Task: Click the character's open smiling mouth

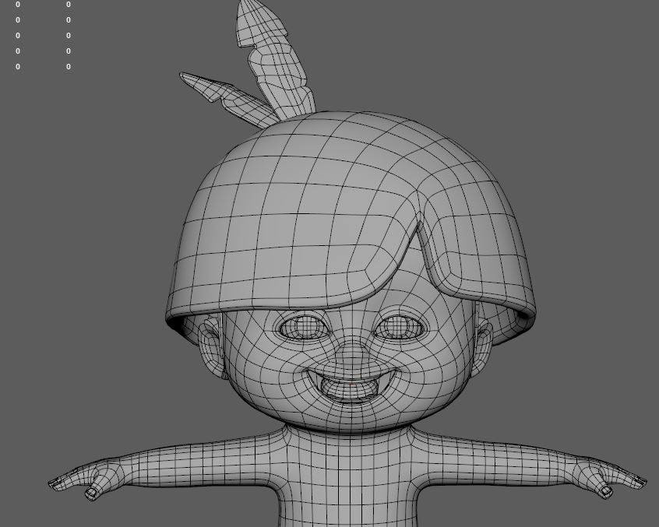Action: (351, 385)
